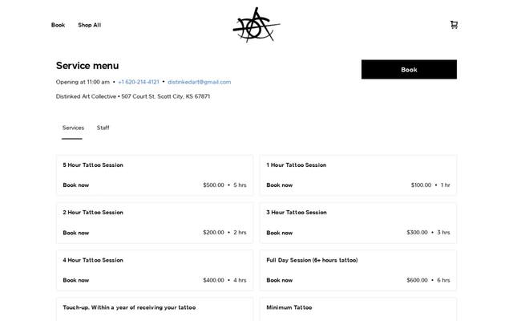Open the Touch-up service card title
The image size is (513, 321).
coord(129,307)
